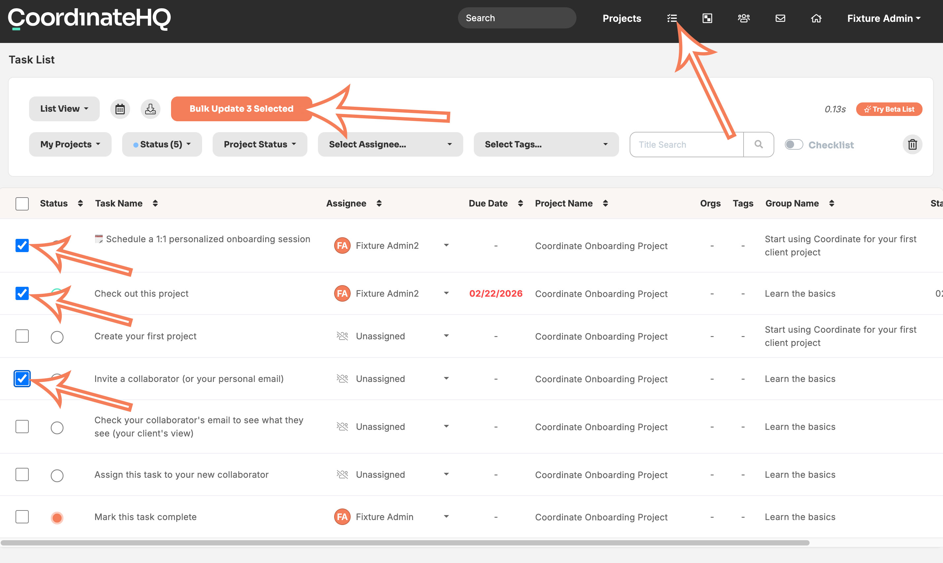The image size is (943, 563).
Task: Open the Status (5) filter dropdown
Action: coord(162,144)
